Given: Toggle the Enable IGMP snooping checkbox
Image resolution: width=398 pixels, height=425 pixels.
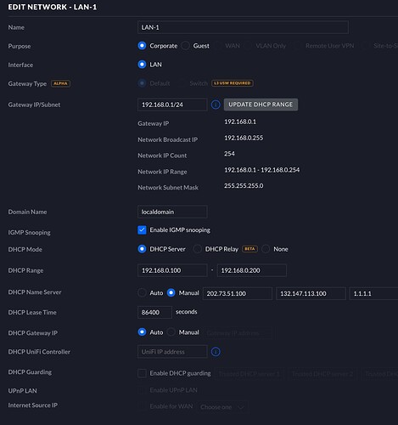Looking at the screenshot, I should click(142, 230).
